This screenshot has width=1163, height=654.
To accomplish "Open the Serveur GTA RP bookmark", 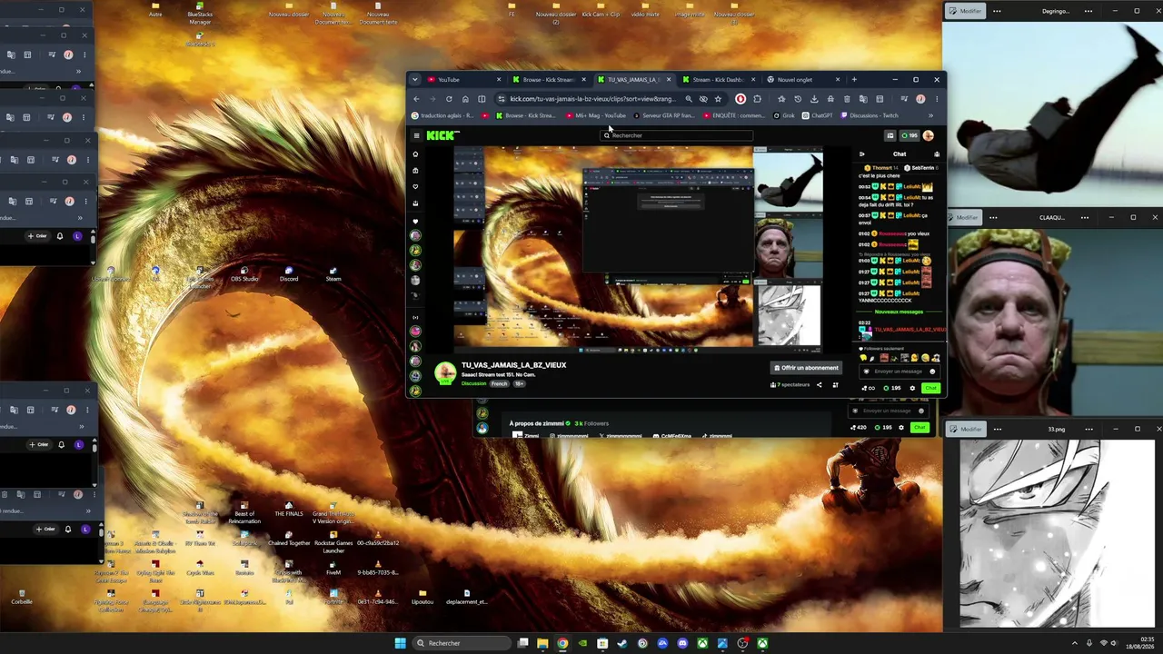I will 663,115.
